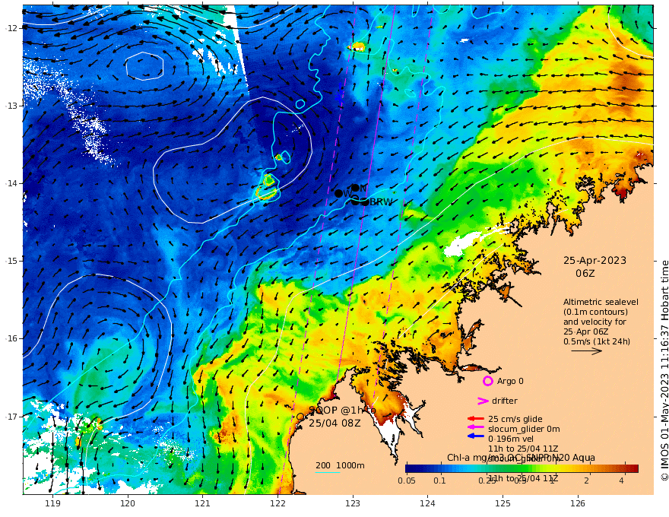
Task: Click the '25-Apr-2023' date label
Action: pyautogui.click(x=594, y=260)
